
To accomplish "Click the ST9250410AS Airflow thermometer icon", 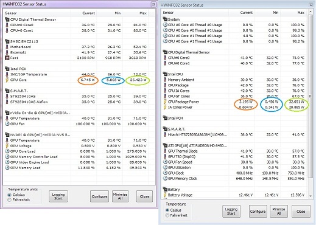I will point(7,102).
